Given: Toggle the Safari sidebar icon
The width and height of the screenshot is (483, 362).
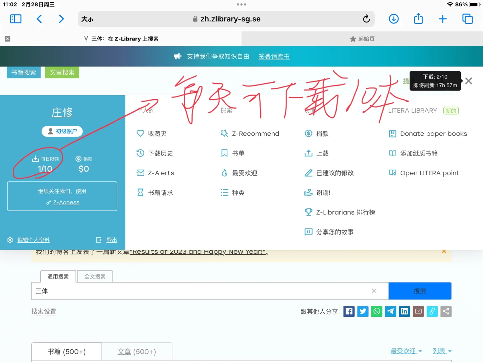Looking at the screenshot, I should (16, 19).
